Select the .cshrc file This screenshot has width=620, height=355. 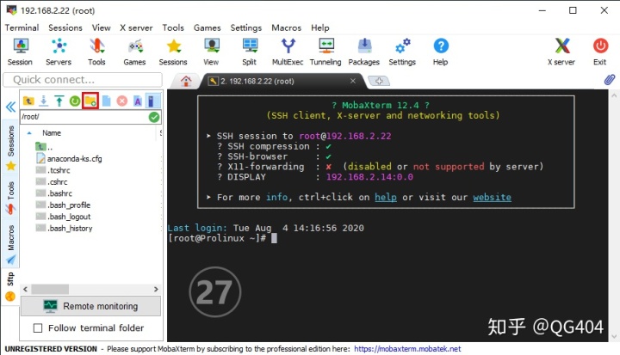point(52,182)
